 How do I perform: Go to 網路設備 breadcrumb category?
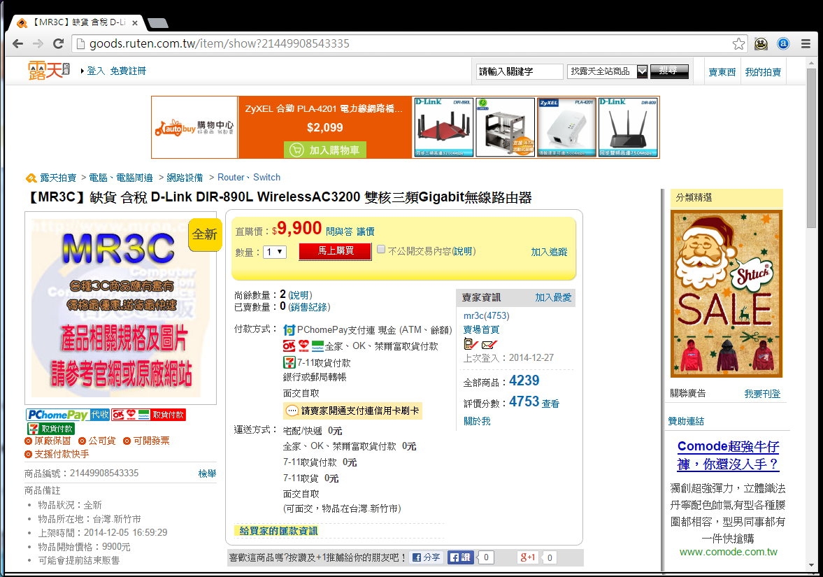pyautogui.click(x=185, y=178)
